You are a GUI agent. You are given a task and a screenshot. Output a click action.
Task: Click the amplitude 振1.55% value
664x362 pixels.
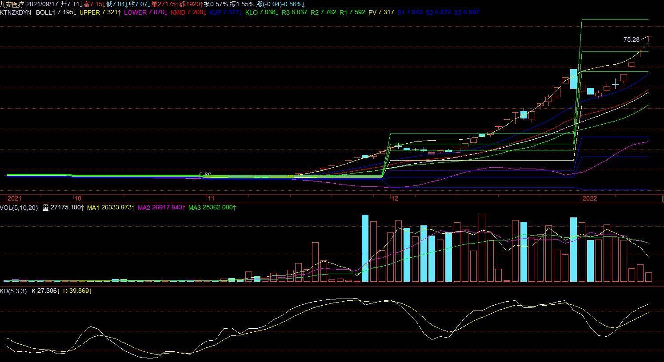pos(242,4)
